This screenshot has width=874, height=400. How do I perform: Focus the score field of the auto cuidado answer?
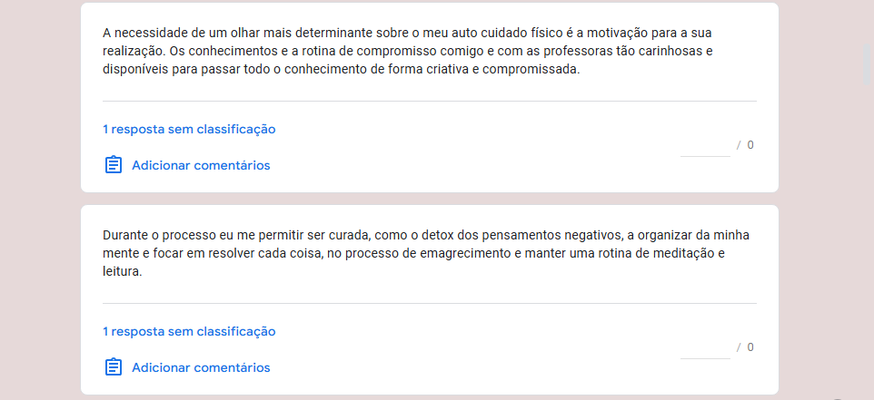tap(705, 146)
